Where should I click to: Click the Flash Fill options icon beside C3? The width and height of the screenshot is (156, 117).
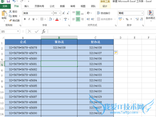click(116, 52)
